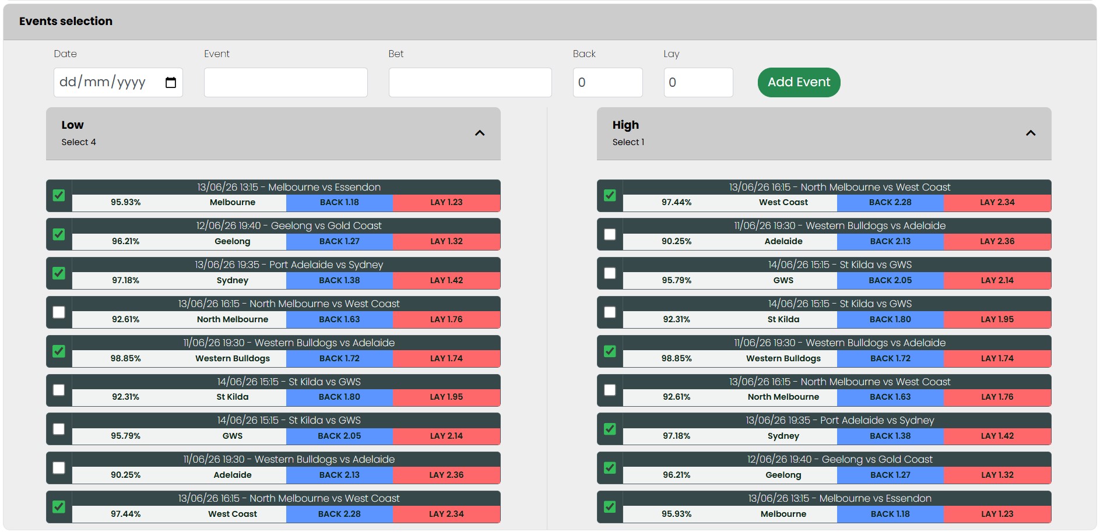This screenshot has height=532, width=1100.
Task: Collapse the High panel chevron
Action: [1031, 133]
